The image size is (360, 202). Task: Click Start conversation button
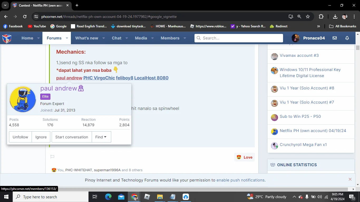tap(72, 137)
